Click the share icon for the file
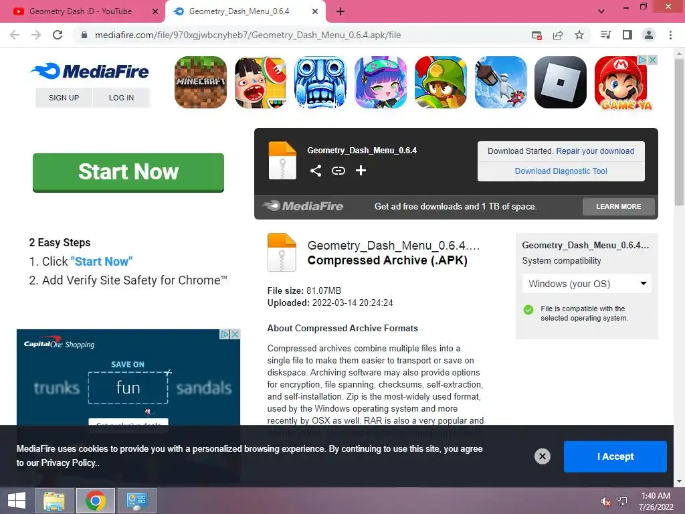Viewport: 685px width, 514px height. pos(316,171)
